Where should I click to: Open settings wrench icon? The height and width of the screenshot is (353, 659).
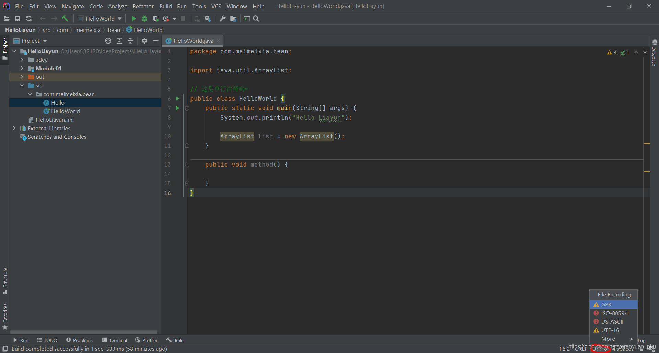coord(222,19)
